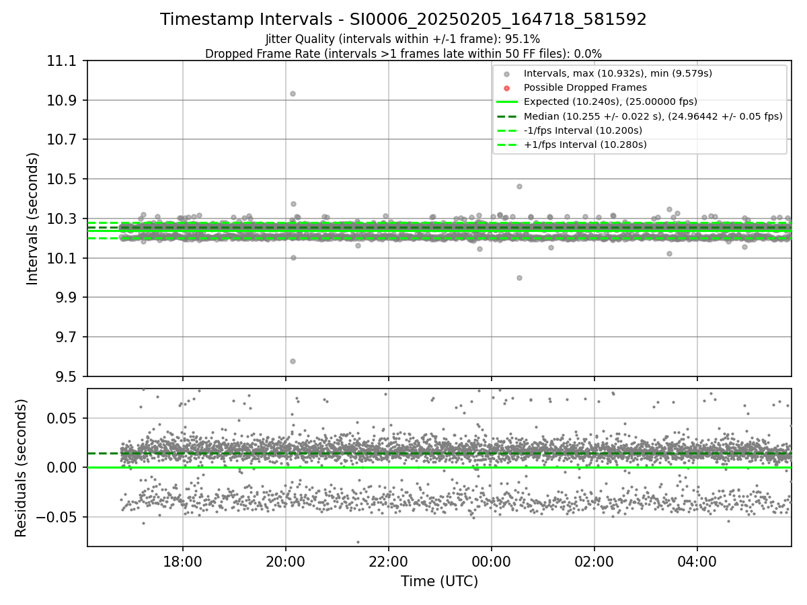Click the '04:00' x-axis tick label
807x605 pixels.
697,561
